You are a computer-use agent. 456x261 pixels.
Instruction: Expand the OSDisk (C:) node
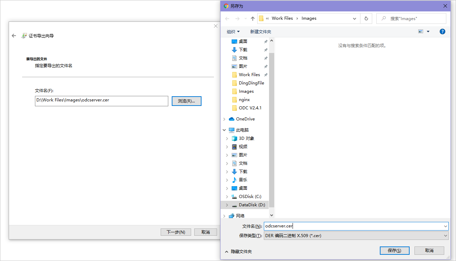tap(227, 197)
